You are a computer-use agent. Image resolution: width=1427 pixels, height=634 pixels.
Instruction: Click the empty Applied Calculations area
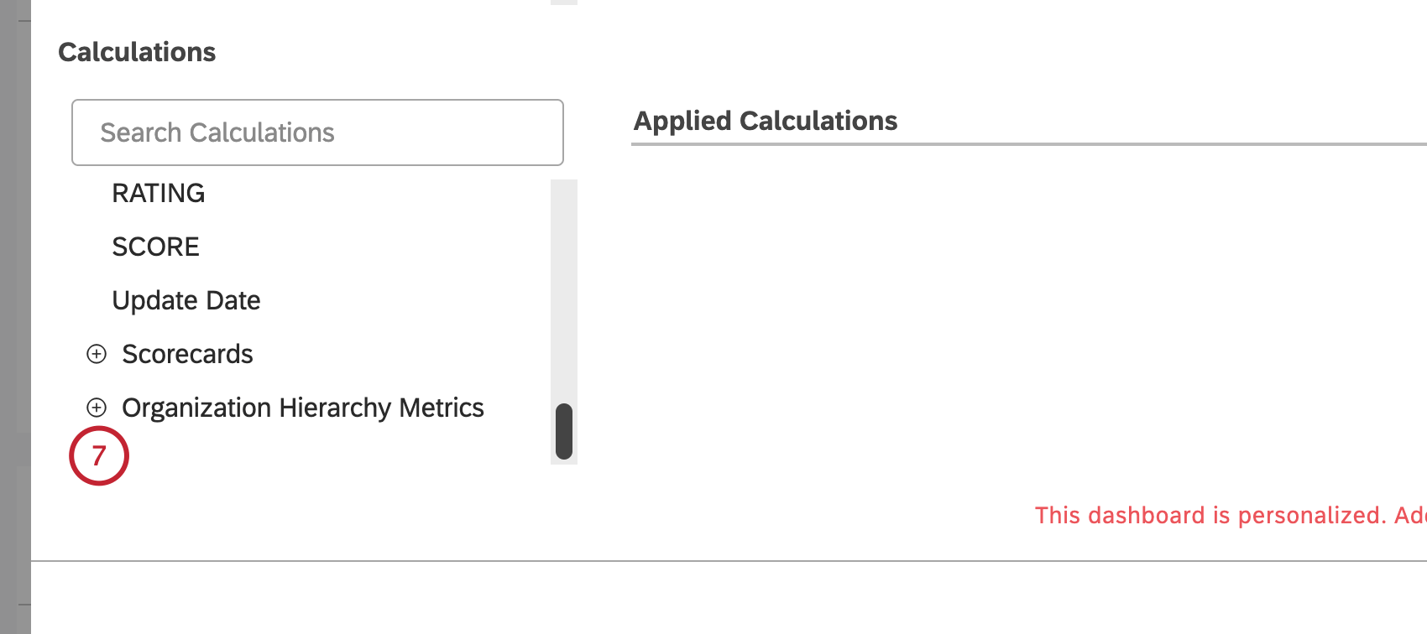1007,319
